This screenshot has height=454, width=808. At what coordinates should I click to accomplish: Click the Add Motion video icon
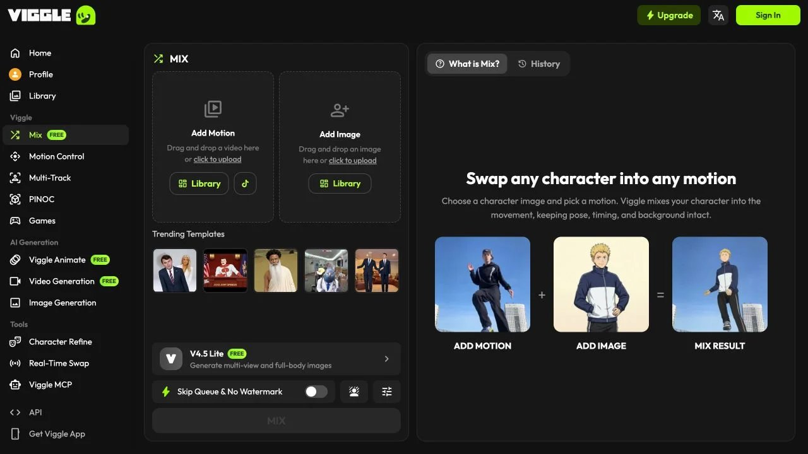(213, 108)
